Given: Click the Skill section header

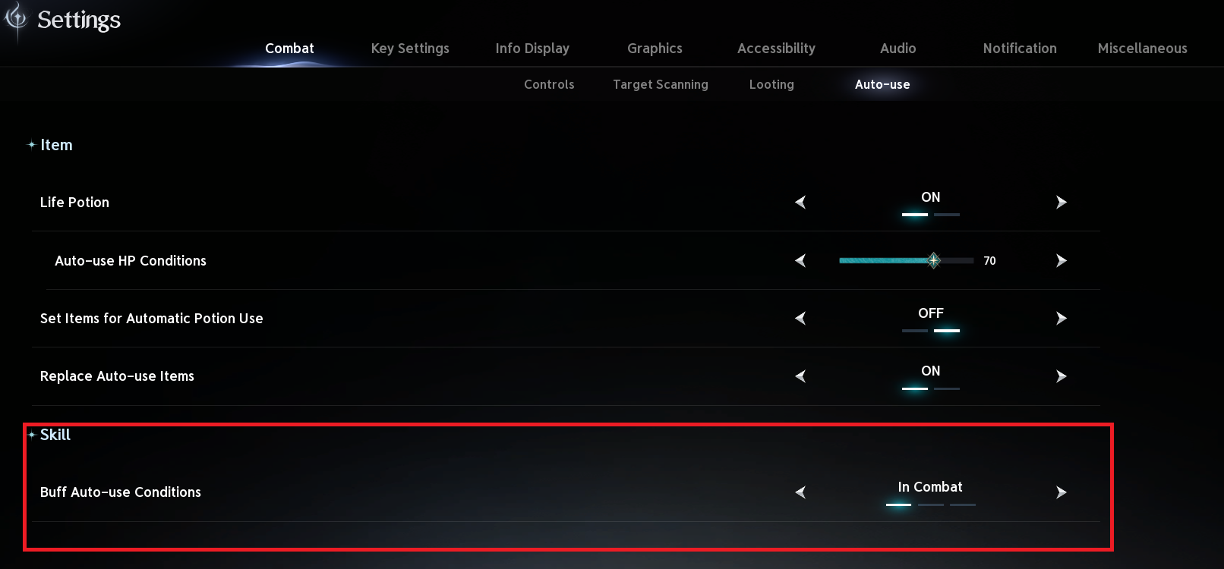Looking at the screenshot, I should tap(55, 435).
